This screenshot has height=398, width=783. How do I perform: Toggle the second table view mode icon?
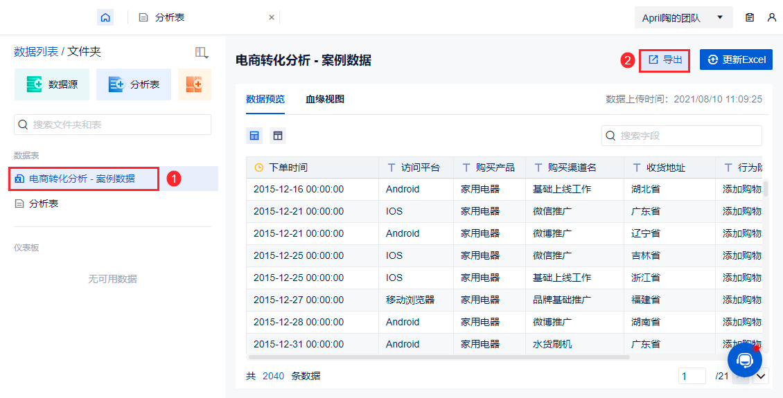click(x=278, y=136)
